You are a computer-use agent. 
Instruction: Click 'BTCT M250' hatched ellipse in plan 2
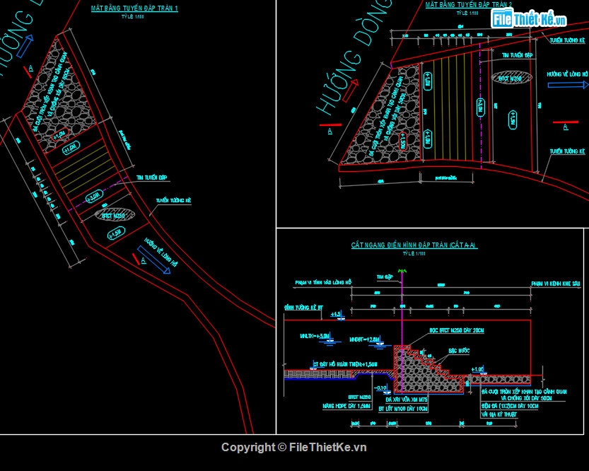tap(511, 78)
